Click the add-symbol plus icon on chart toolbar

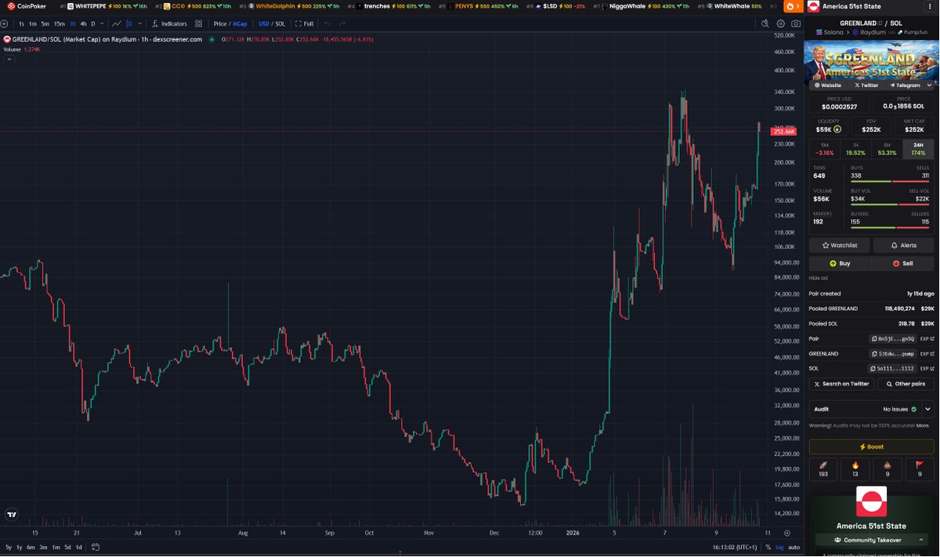click(x=5, y=24)
